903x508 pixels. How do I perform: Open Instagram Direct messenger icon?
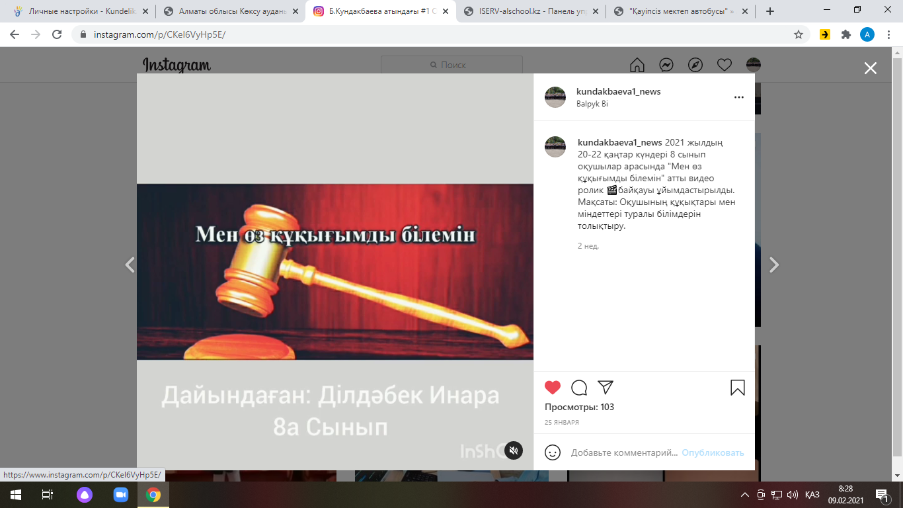pos(666,65)
